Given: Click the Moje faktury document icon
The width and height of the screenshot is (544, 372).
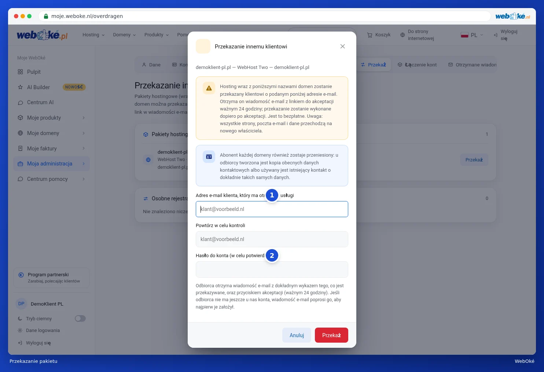Looking at the screenshot, I should [x=20, y=149].
